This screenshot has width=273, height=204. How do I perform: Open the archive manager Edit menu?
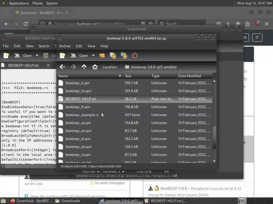click(x=79, y=46)
